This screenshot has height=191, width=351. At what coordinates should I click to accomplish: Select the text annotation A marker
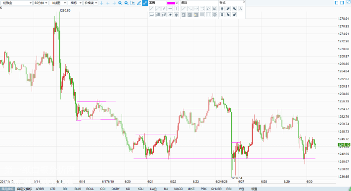241,9
